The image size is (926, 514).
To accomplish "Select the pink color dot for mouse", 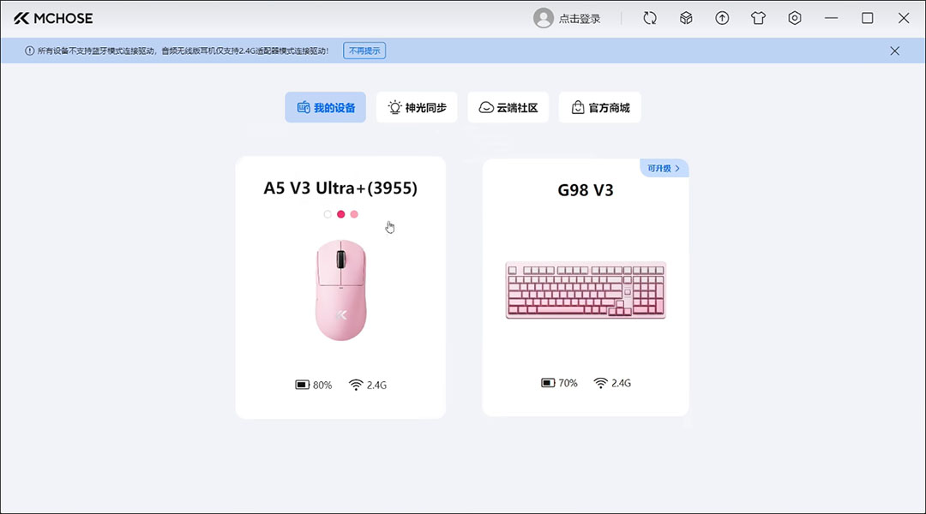I will click(354, 214).
